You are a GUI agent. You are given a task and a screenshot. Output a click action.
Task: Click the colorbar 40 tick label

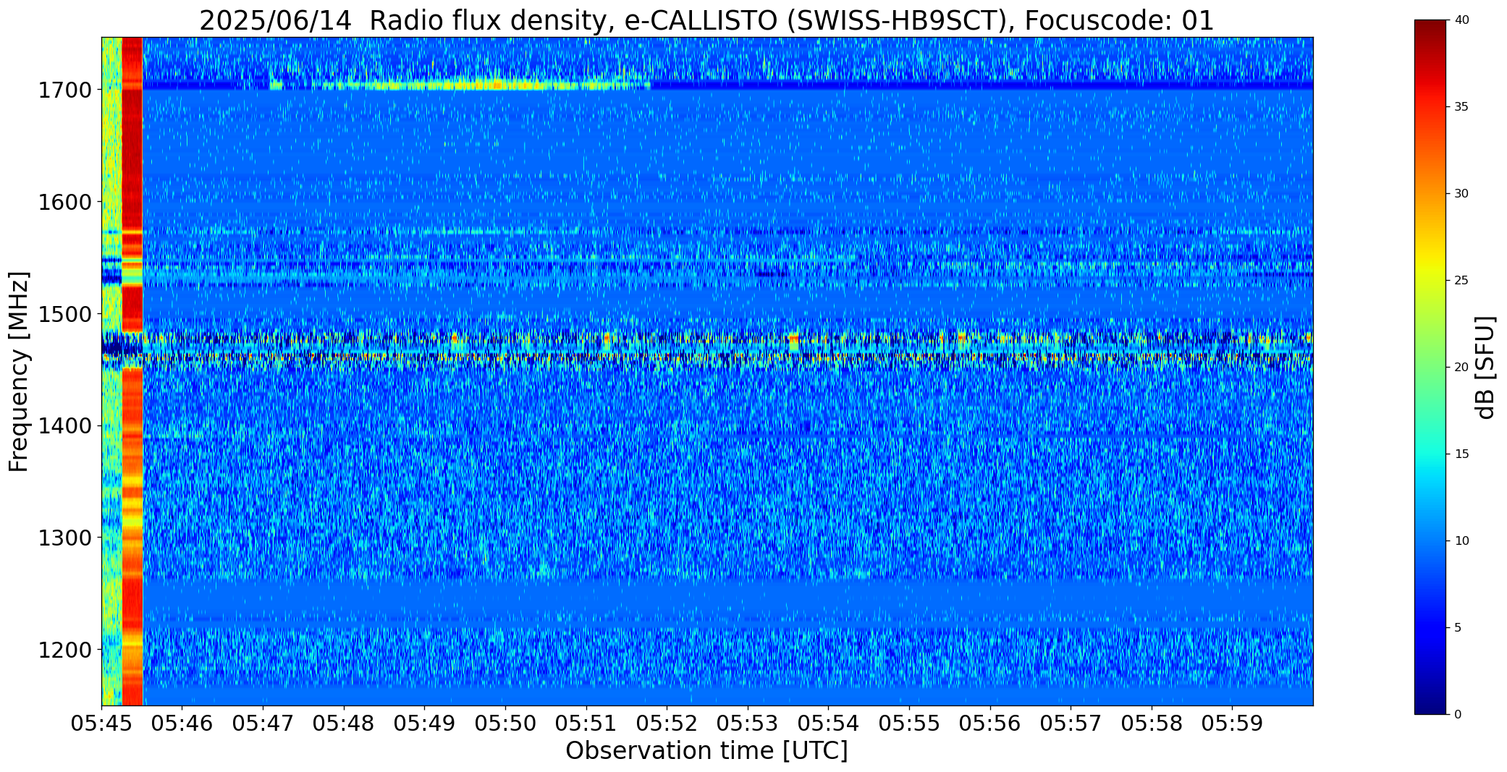point(1461,20)
